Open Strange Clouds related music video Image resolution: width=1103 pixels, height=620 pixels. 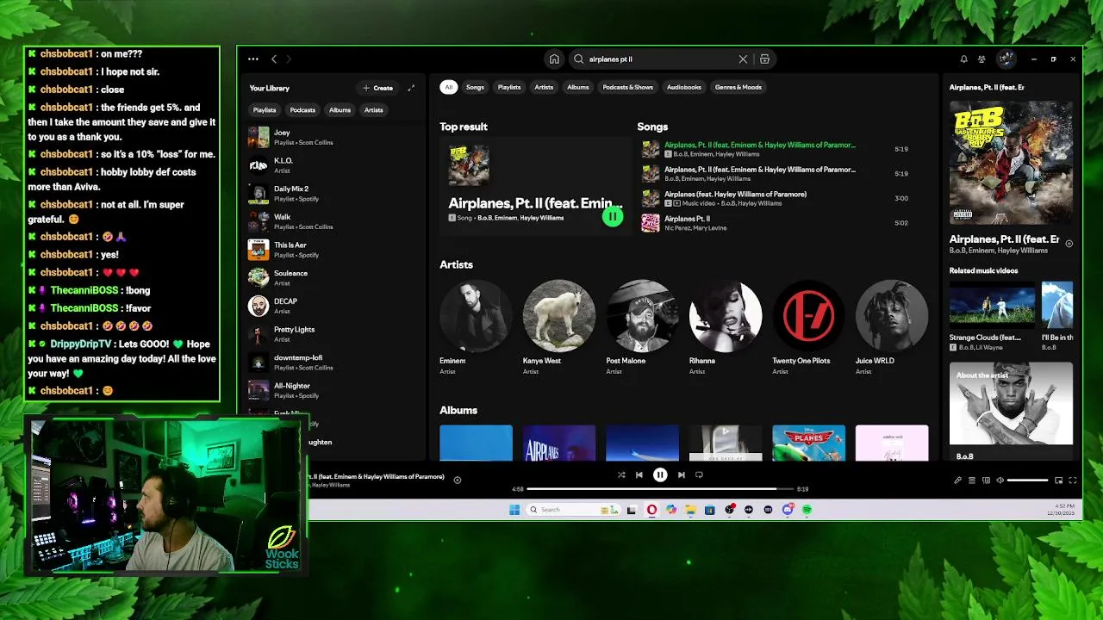(x=992, y=315)
